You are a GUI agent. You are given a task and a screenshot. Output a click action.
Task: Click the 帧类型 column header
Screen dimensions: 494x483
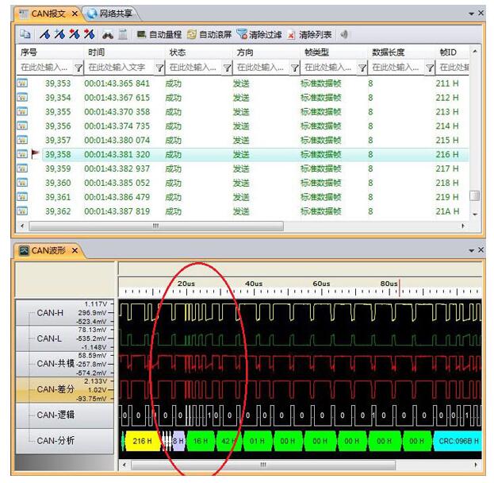(334, 52)
